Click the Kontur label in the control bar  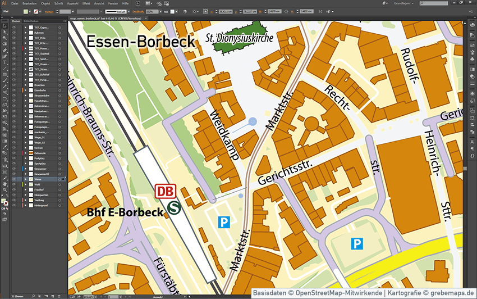coord(49,11)
